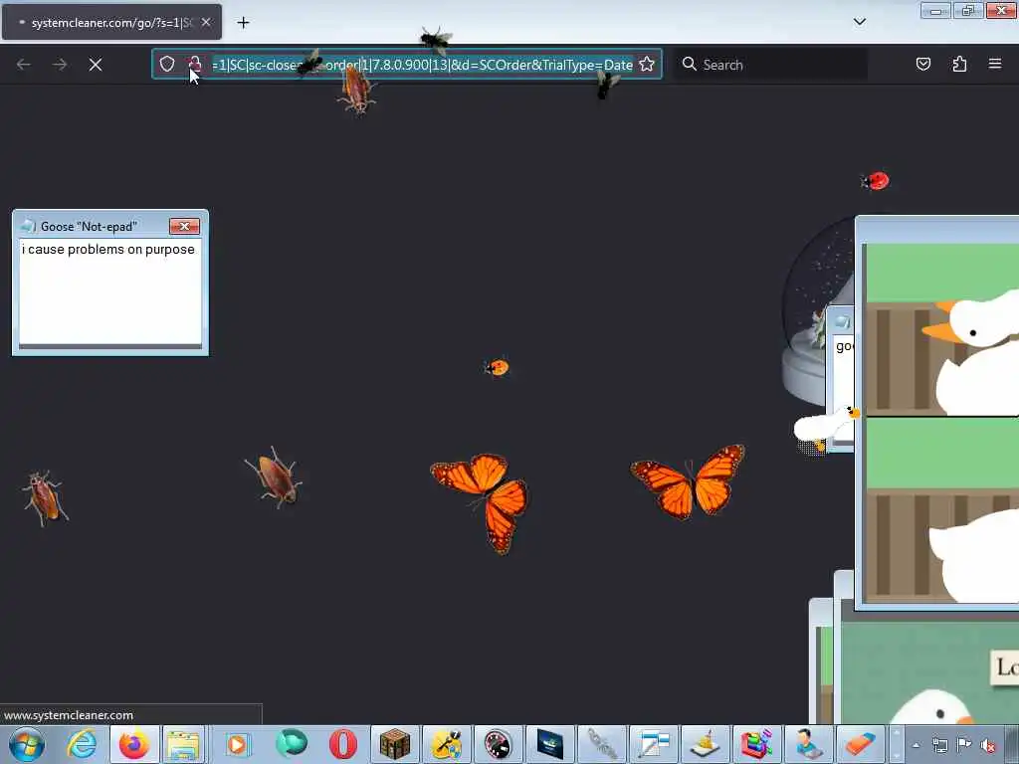Launch Opera browser from taskbar

[x=342, y=744]
